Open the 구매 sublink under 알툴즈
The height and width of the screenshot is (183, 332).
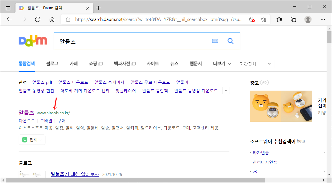point(61,121)
